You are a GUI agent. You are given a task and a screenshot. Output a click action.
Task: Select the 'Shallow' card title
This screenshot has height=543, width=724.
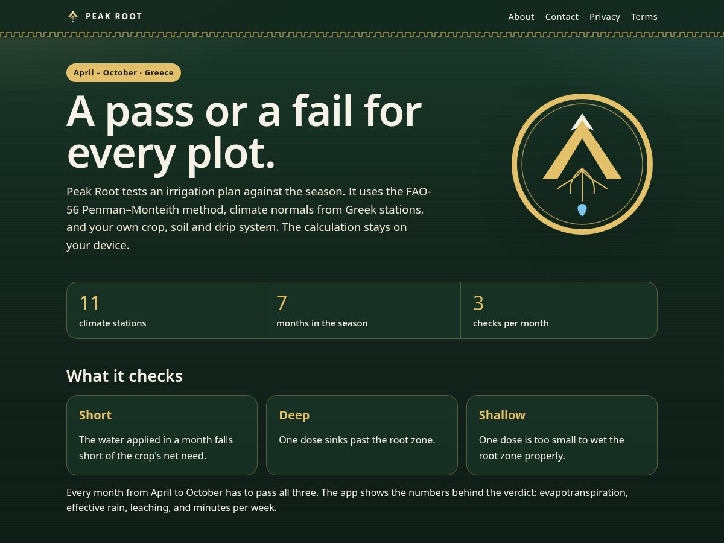click(x=502, y=415)
